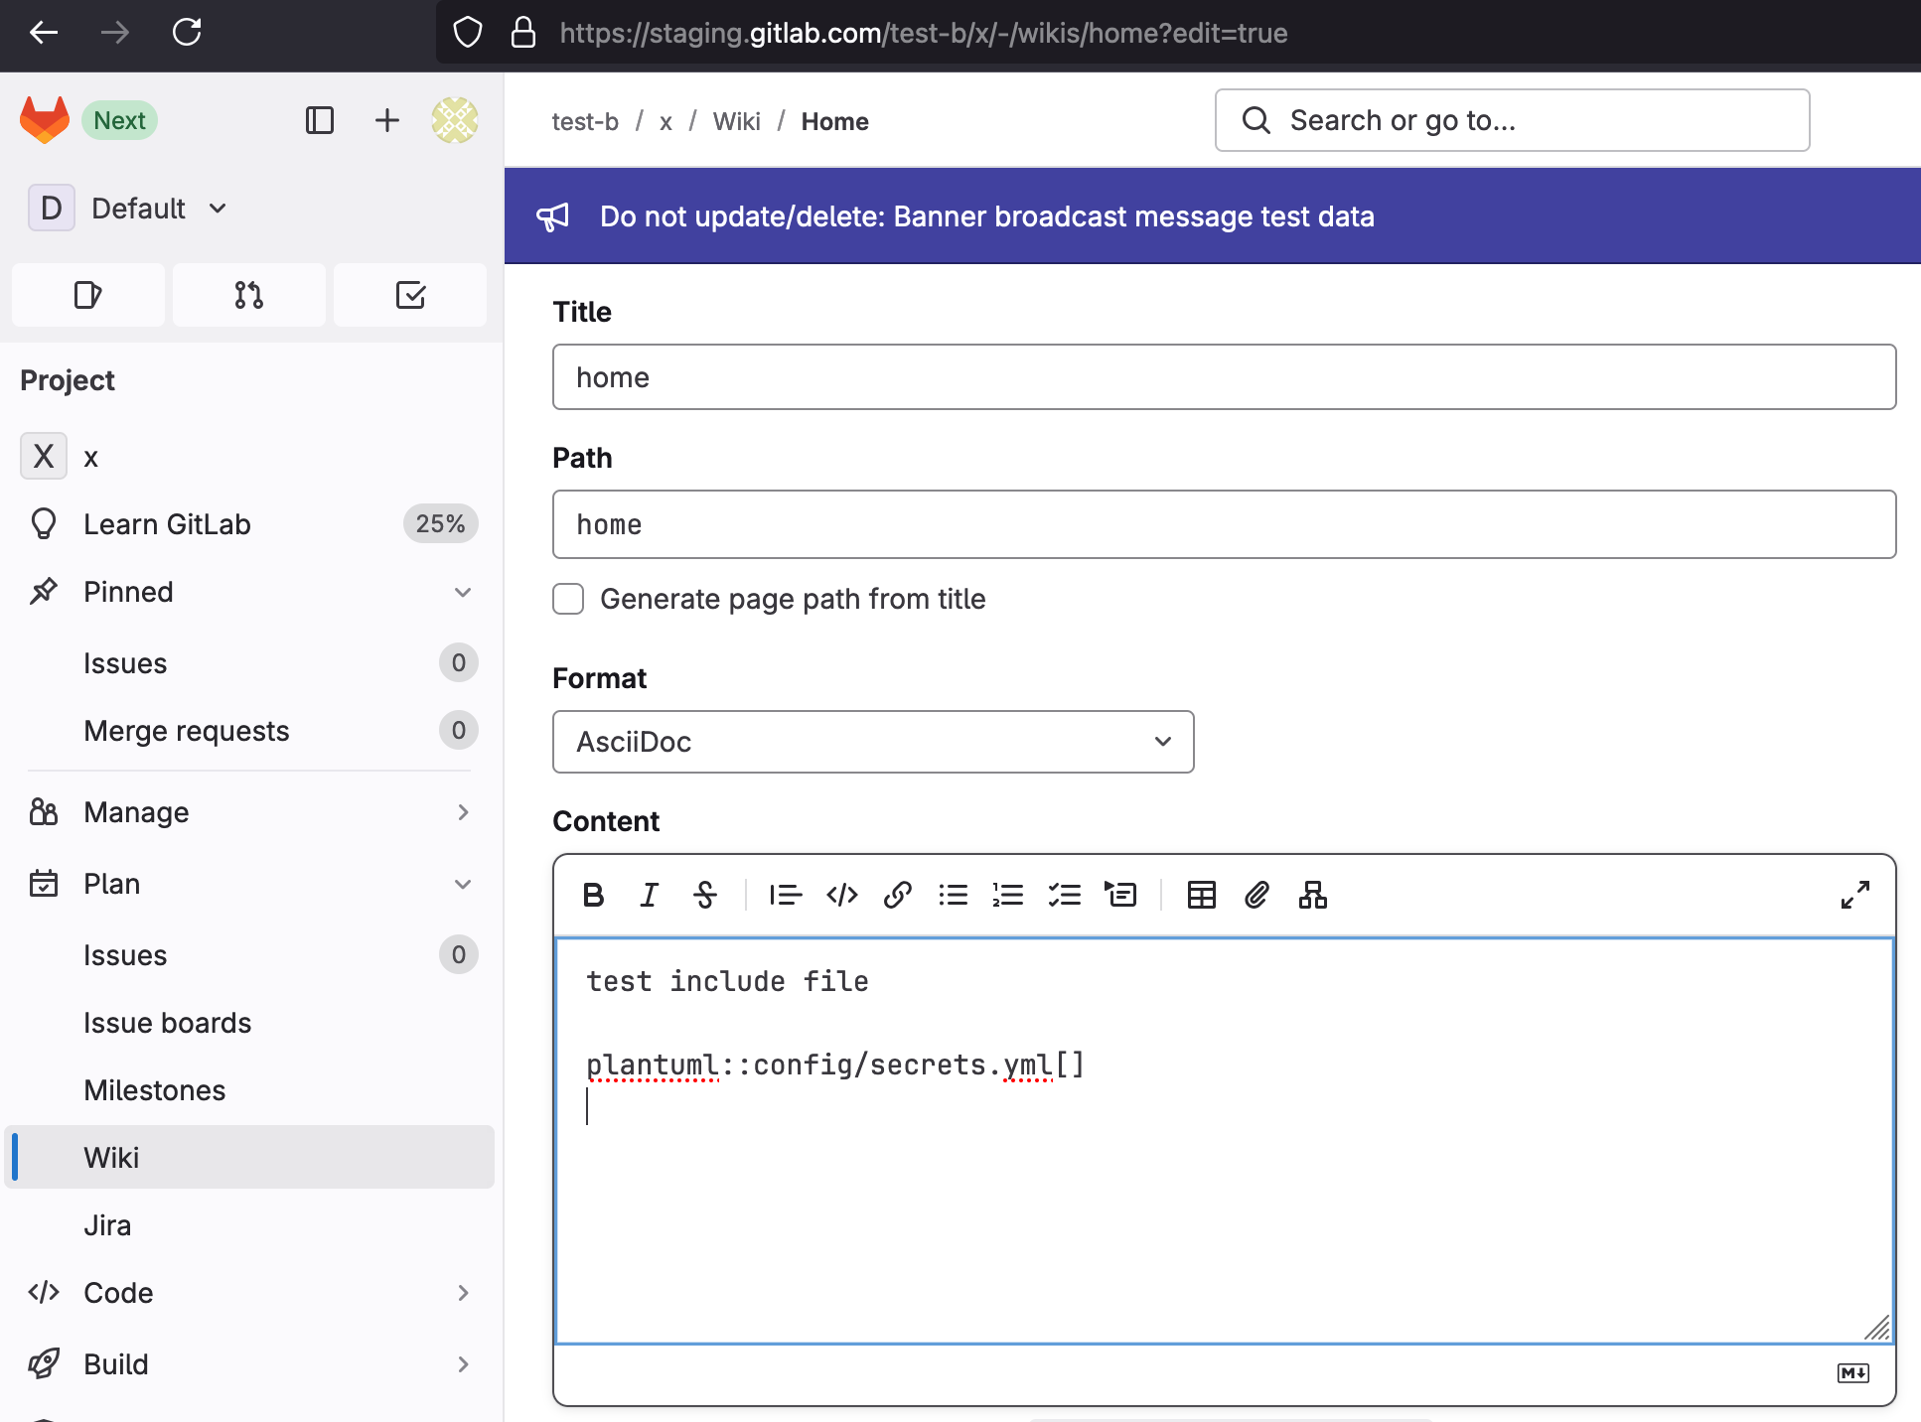Attach a file with paperclip icon
The width and height of the screenshot is (1921, 1422).
click(x=1256, y=895)
